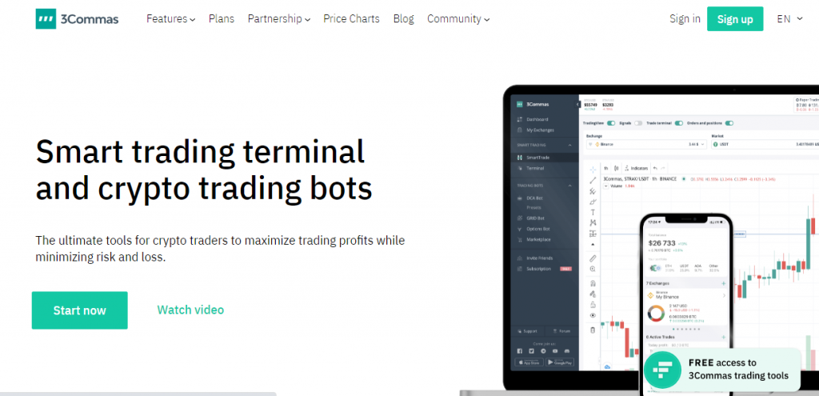The width and height of the screenshot is (819, 396).
Task: Toggle the TradingView switch
Action: 610,123
